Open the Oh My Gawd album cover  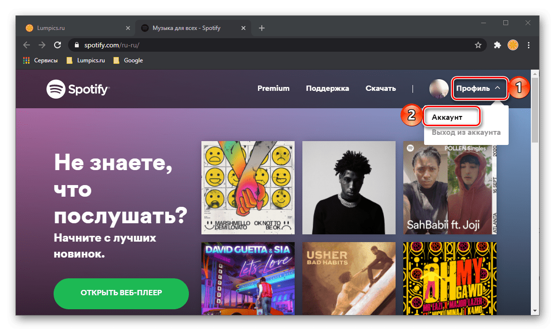click(x=450, y=279)
